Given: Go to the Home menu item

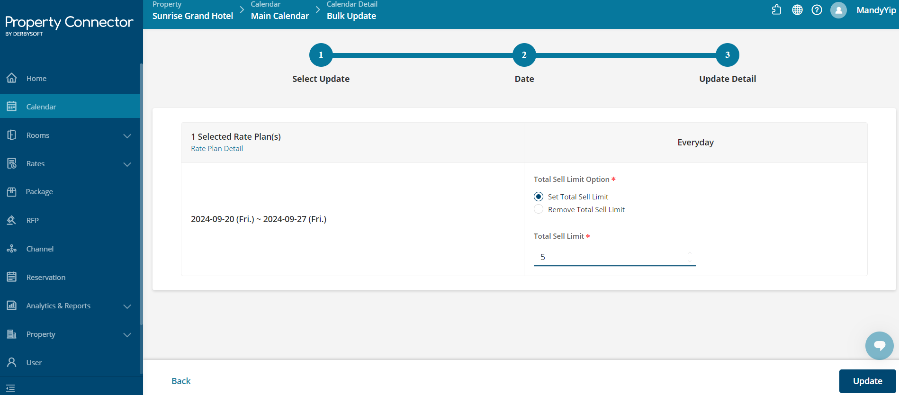Looking at the screenshot, I should [x=70, y=78].
